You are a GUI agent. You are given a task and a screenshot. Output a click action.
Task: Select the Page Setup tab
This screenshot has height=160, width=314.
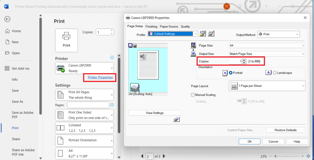coord(135,26)
